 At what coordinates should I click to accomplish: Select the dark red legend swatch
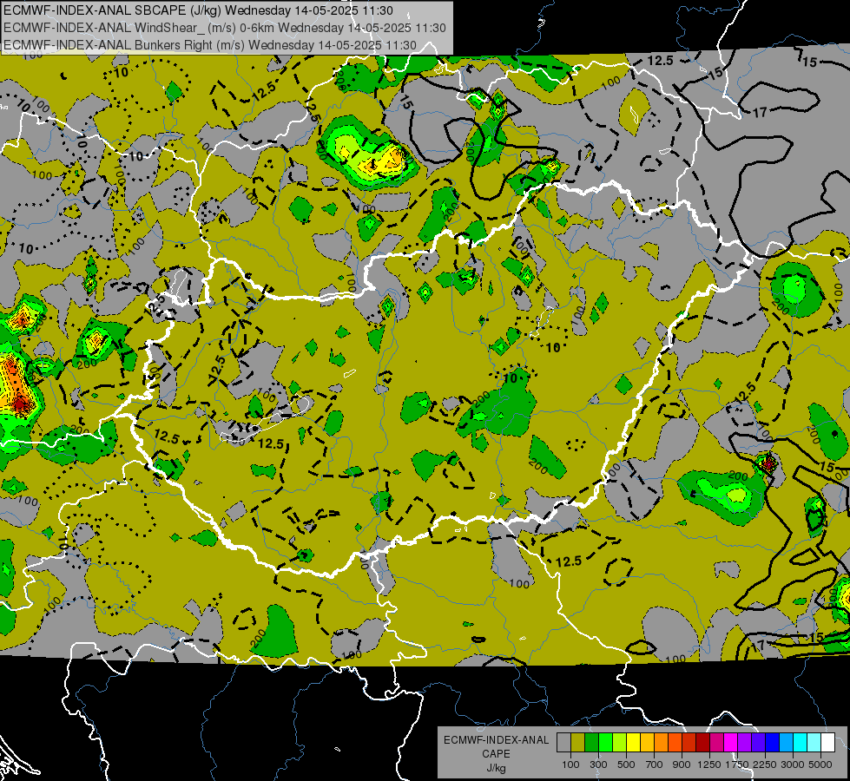pyautogui.click(x=703, y=742)
